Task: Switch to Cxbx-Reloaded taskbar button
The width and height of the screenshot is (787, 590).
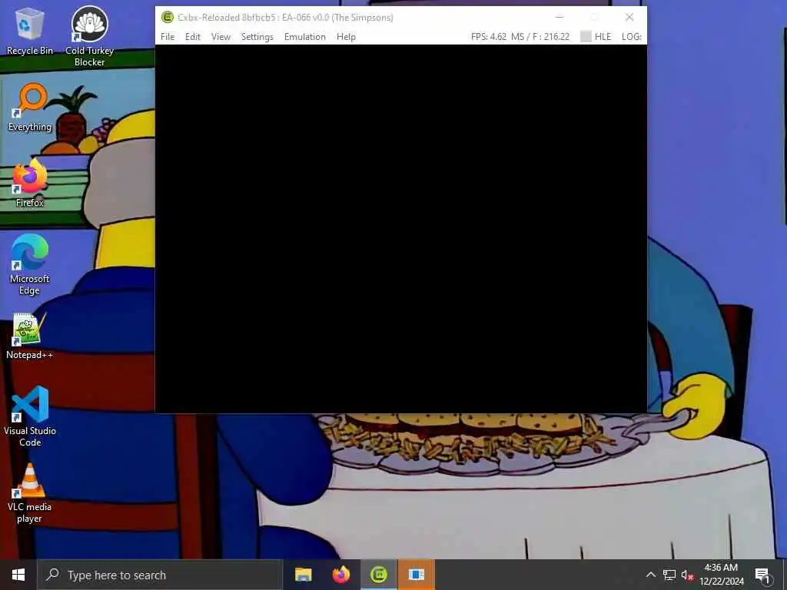Action: 379,575
